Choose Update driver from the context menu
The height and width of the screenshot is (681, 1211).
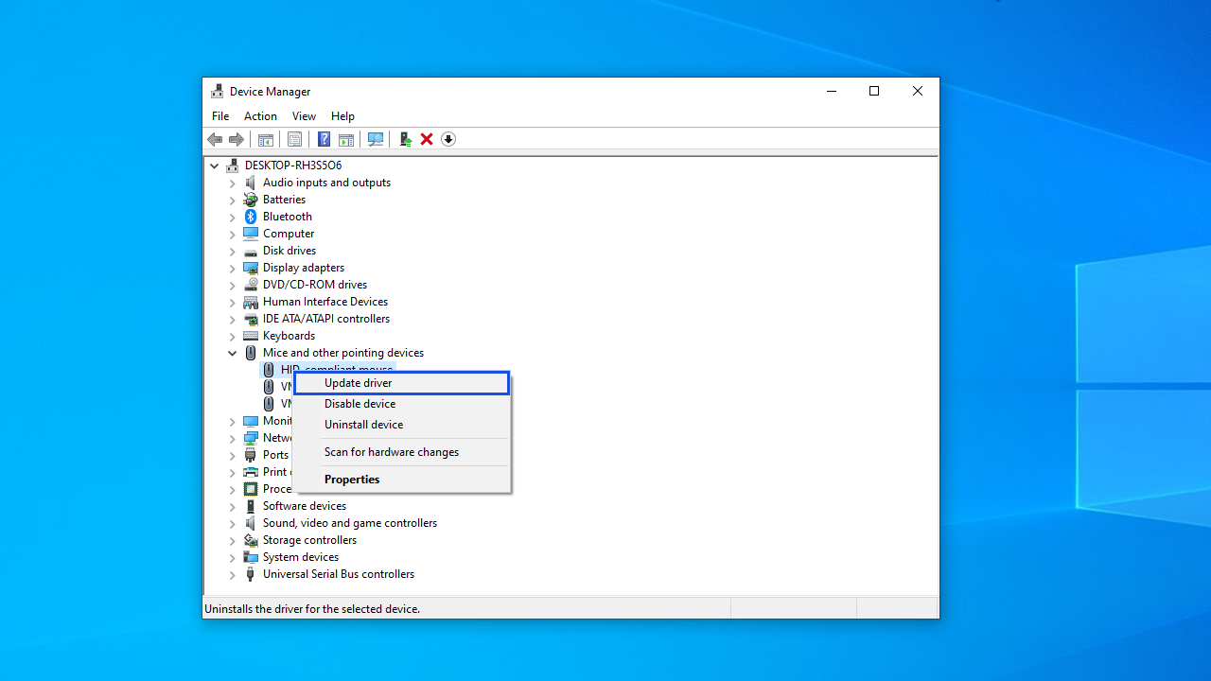[x=402, y=383]
